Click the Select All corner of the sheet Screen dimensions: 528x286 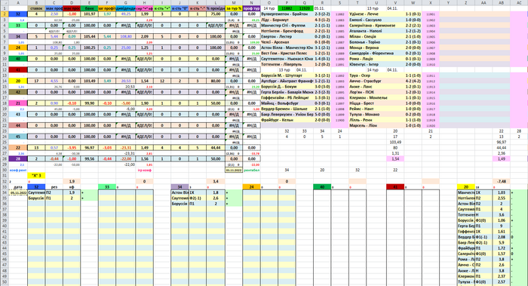(4, 3)
